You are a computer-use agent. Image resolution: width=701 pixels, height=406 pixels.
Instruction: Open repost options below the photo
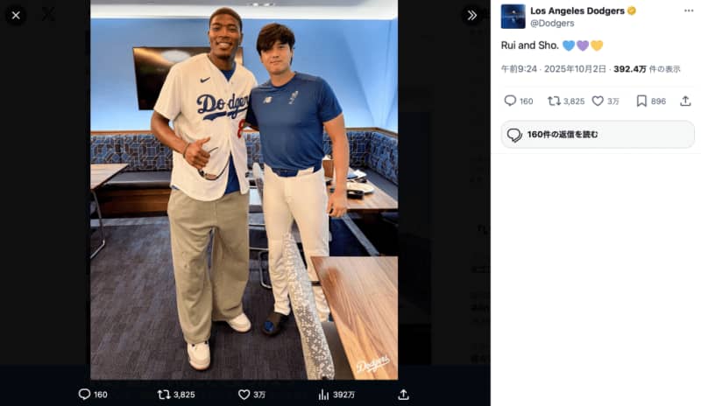click(x=164, y=395)
